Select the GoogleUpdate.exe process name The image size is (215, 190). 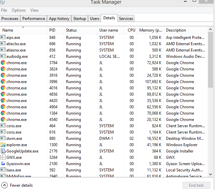(22, 151)
